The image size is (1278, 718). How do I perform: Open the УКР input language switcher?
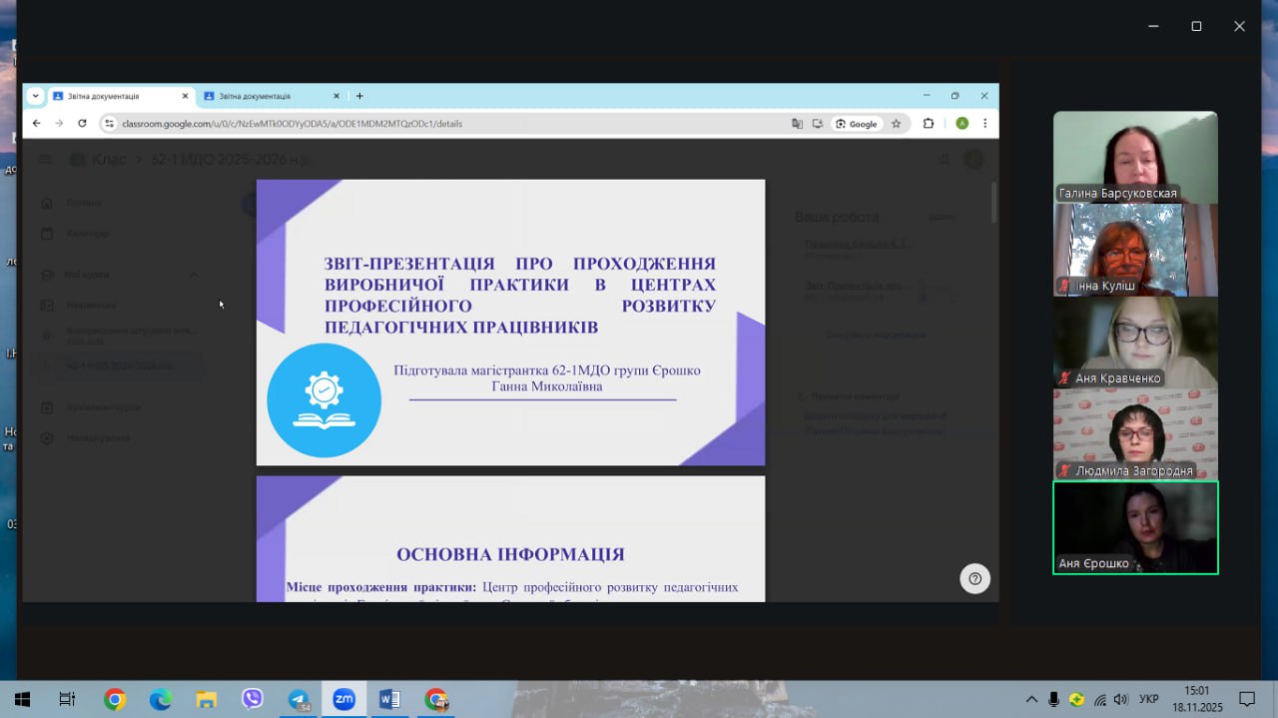tap(1148, 699)
